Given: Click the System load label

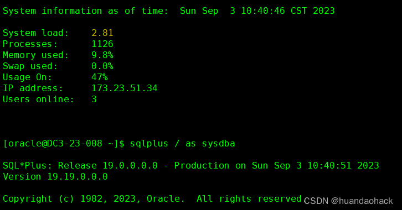Looking at the screenshot, I should click(x=36, y=33).
